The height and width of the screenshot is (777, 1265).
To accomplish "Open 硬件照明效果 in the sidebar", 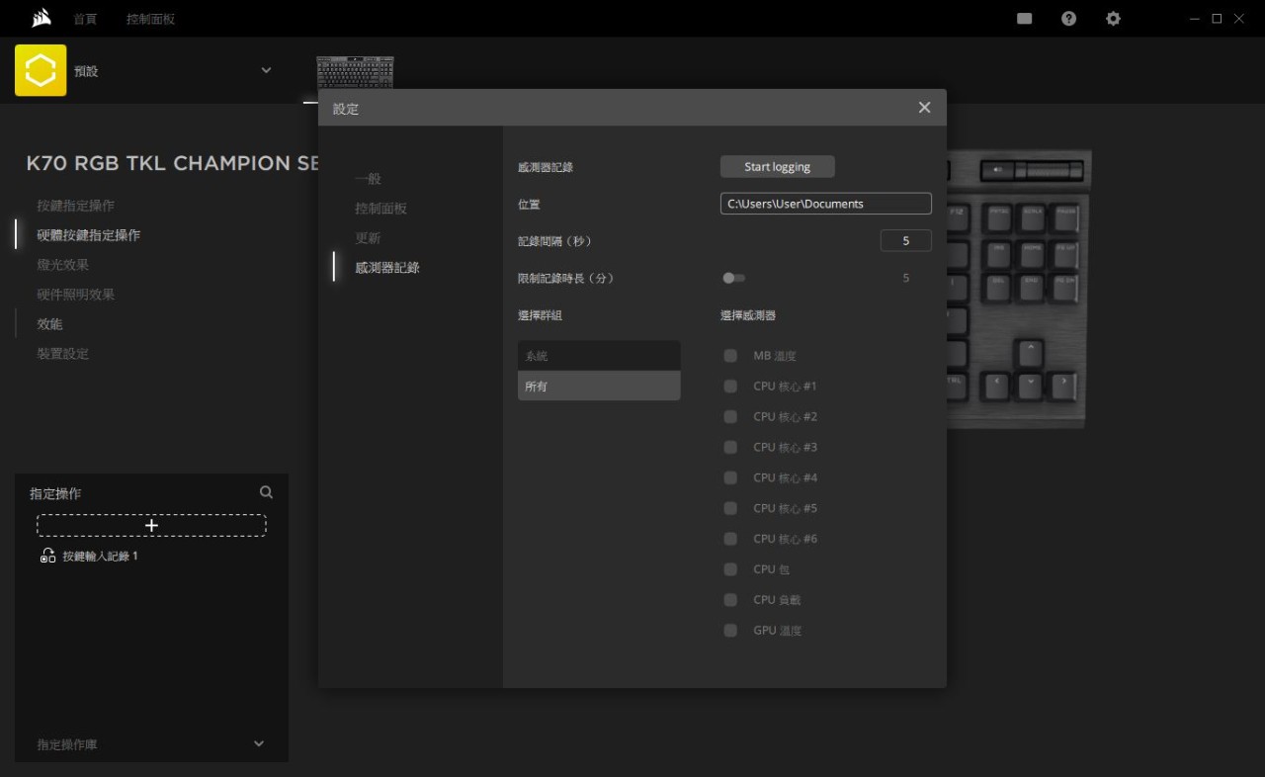I will click(76, 295).
